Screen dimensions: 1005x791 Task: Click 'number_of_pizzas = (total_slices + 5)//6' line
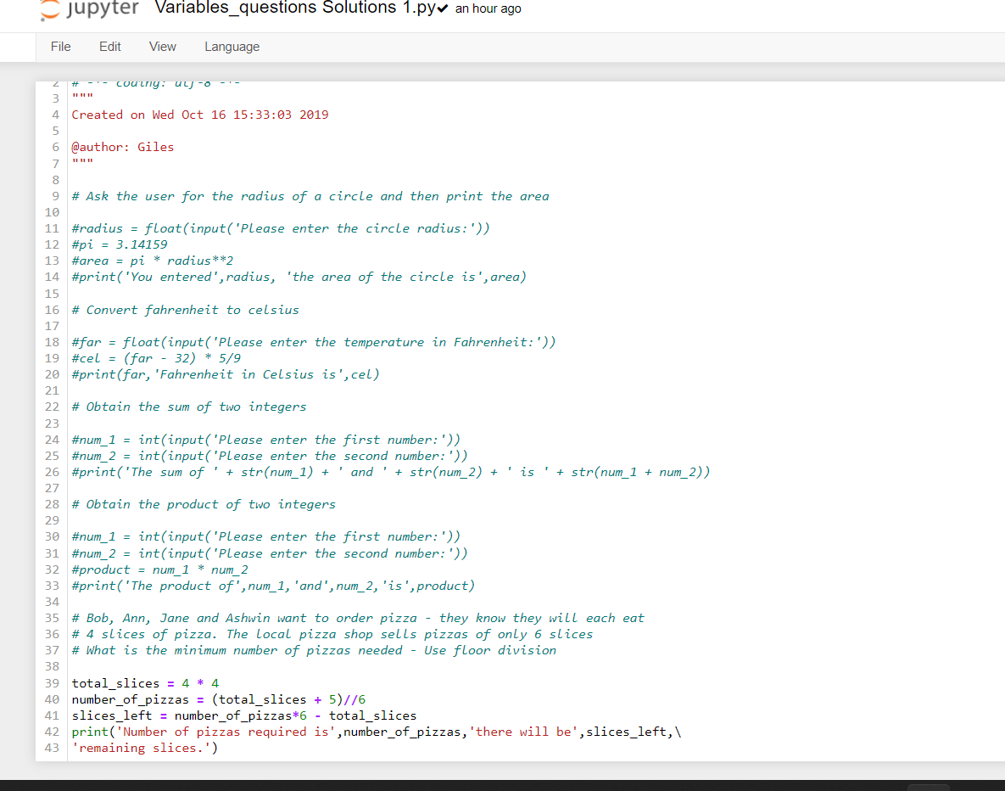[219, 699]
